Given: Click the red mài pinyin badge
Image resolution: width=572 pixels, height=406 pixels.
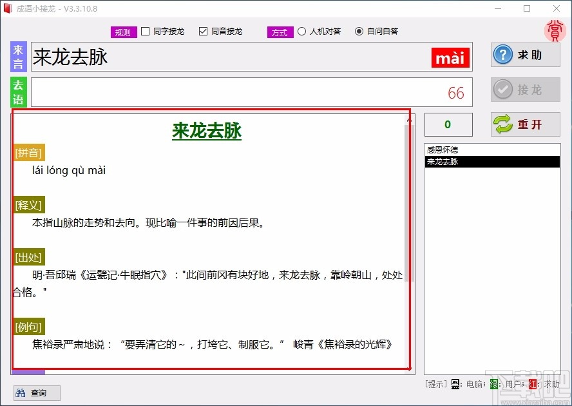Looking at the screenshot, I should click(450, 57).
